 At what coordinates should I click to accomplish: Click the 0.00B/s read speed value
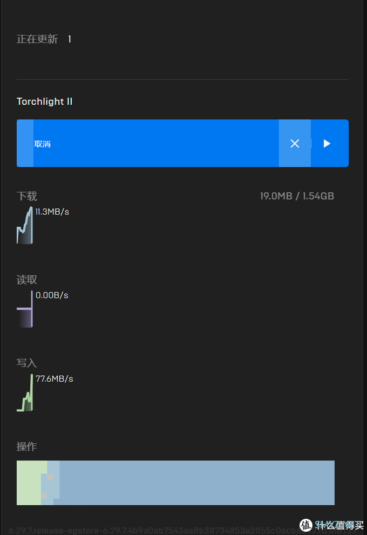pos(52,295)
